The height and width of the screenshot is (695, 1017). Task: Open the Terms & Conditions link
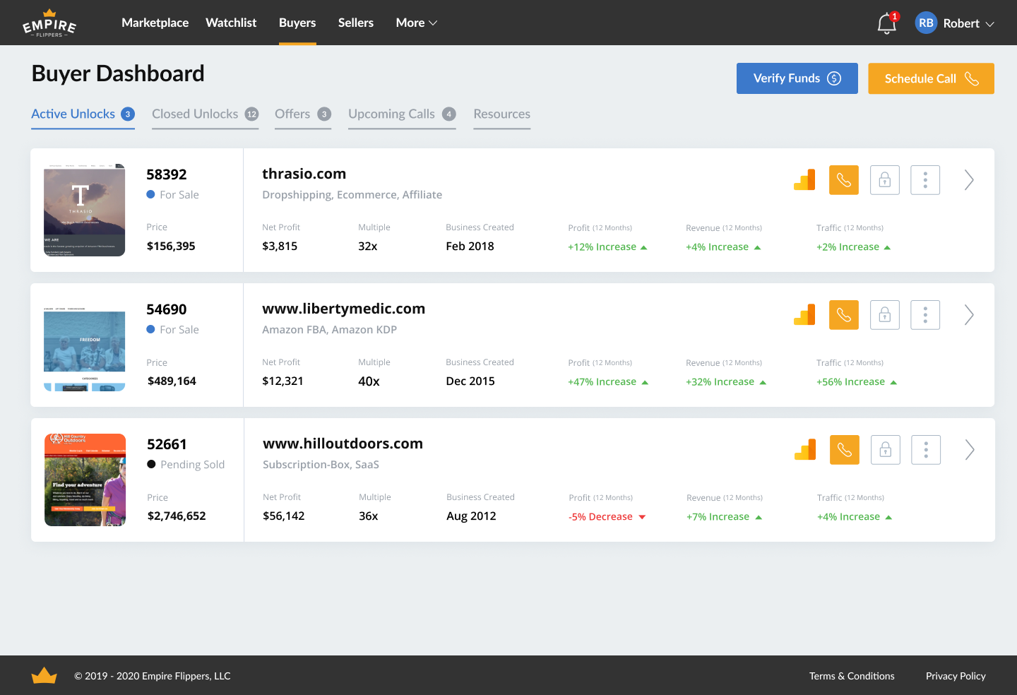[852, 676]
